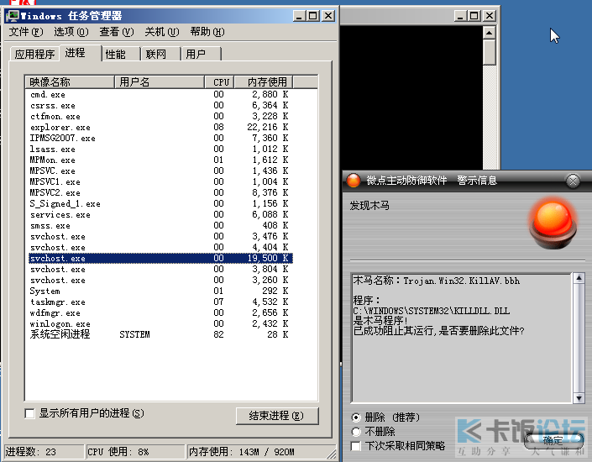Switch to the 联网 tab
This screenshot has height=462, width=592.
click(161, 54)
